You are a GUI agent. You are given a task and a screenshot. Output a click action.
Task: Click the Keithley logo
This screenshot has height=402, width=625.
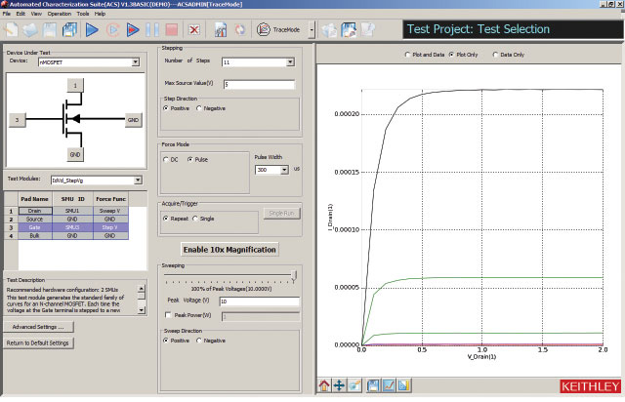tap(590, 386)
